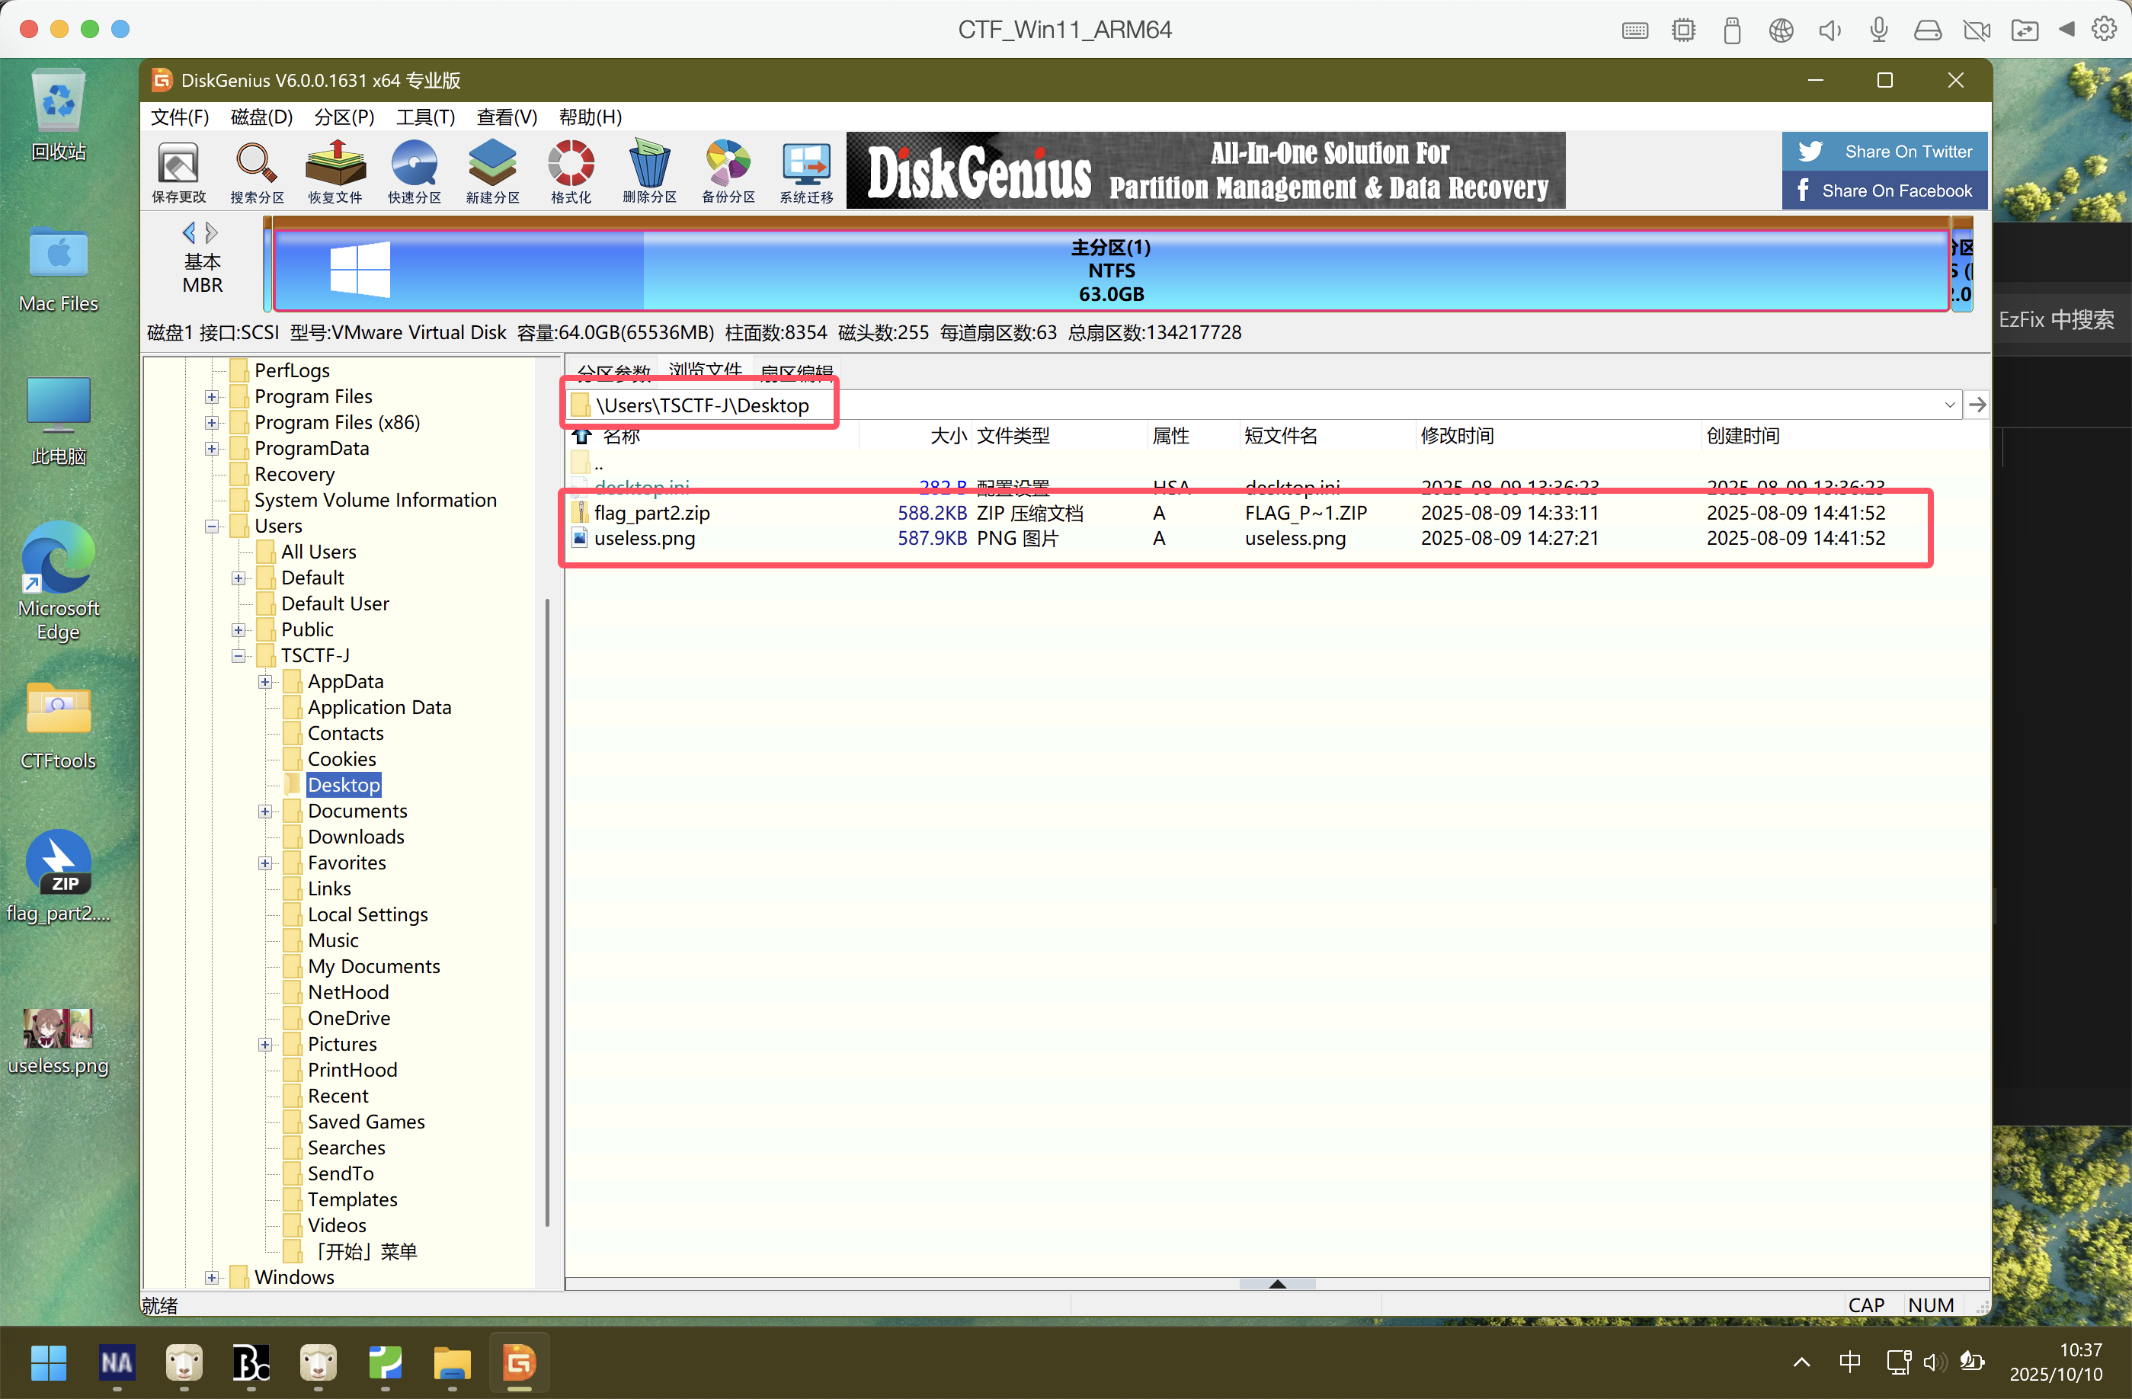
Task: Collapse the Users folder tree node
Action: tap(213, 527)
